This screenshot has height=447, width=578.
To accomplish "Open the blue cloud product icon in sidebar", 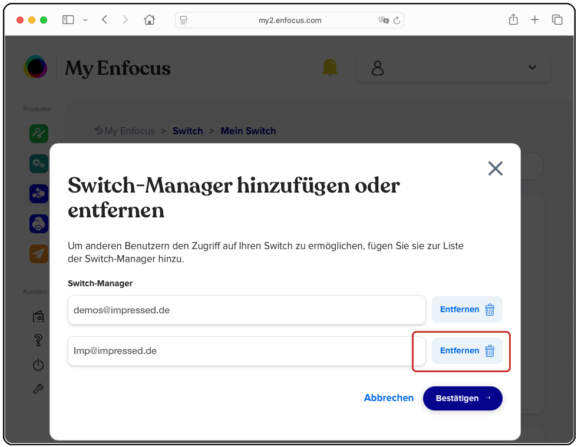I will tap(38, 223).
